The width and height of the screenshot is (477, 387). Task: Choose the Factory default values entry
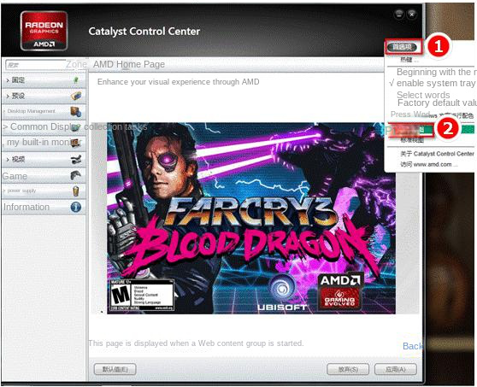437,103
